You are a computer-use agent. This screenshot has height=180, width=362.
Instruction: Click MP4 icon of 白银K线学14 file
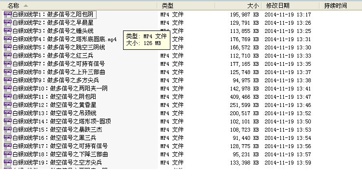8,121
